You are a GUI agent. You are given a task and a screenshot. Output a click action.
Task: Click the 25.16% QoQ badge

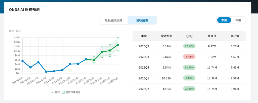[x=189, y=89]
